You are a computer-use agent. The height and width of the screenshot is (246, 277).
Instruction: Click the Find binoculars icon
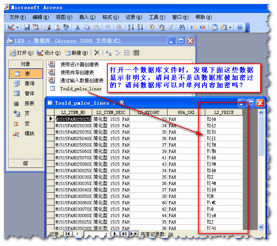coord(182,27)
